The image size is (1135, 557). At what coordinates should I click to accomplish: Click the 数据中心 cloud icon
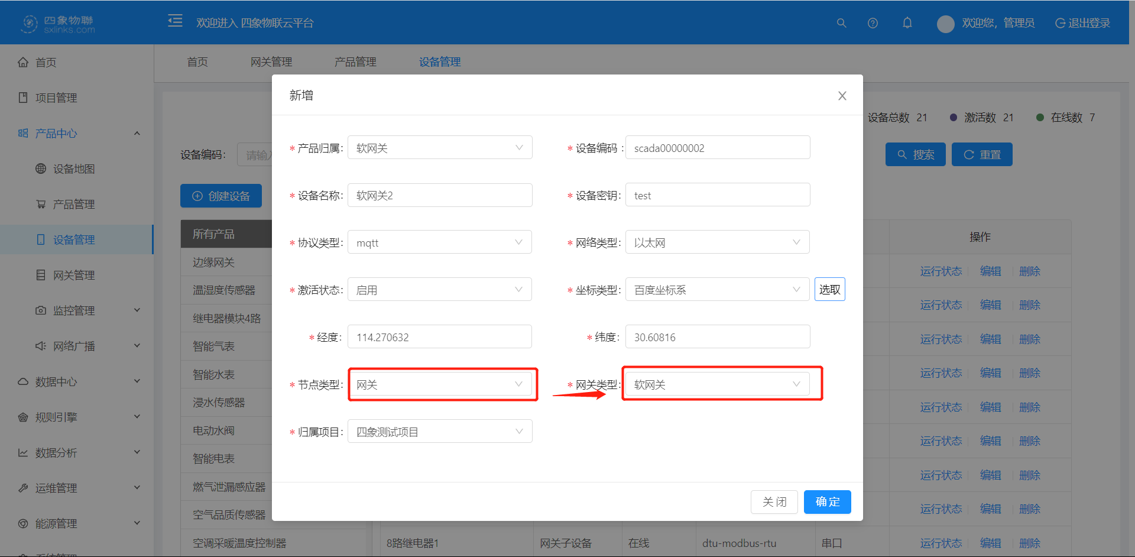23,381
